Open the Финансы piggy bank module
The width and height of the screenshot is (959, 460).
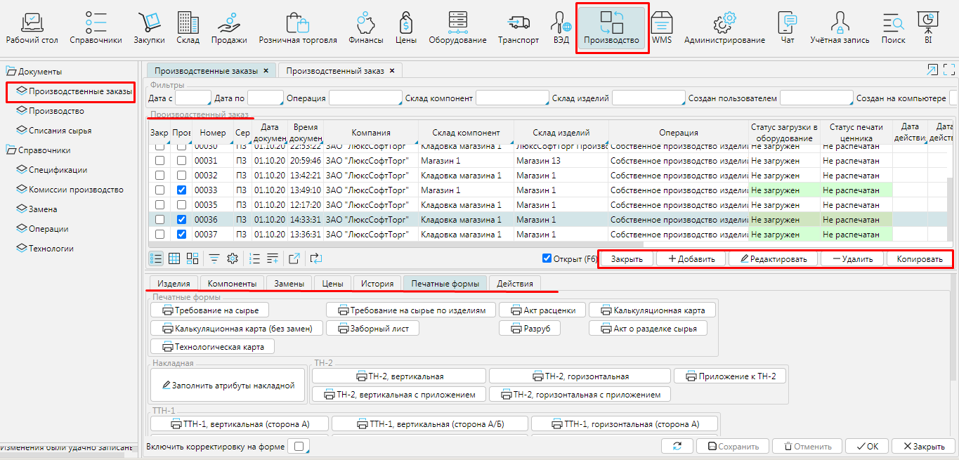tap(365, 28)
